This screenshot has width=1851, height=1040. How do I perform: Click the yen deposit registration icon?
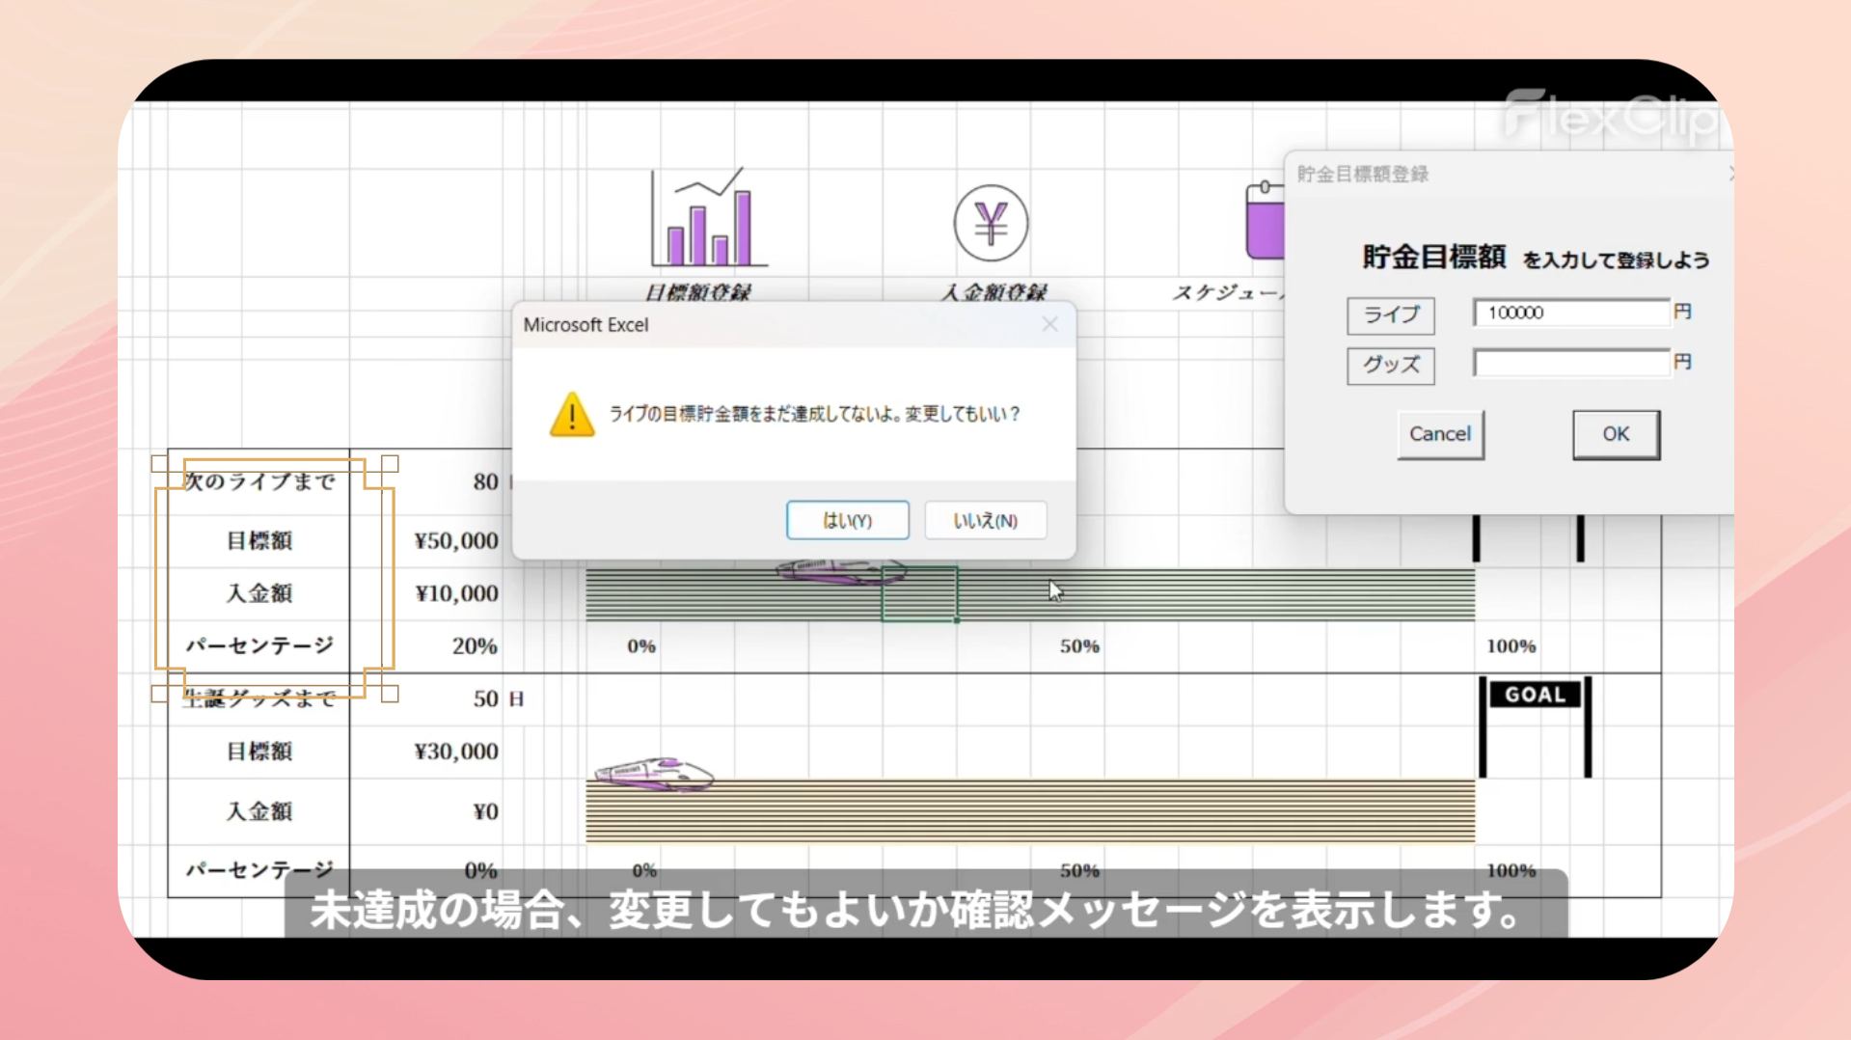991,223
